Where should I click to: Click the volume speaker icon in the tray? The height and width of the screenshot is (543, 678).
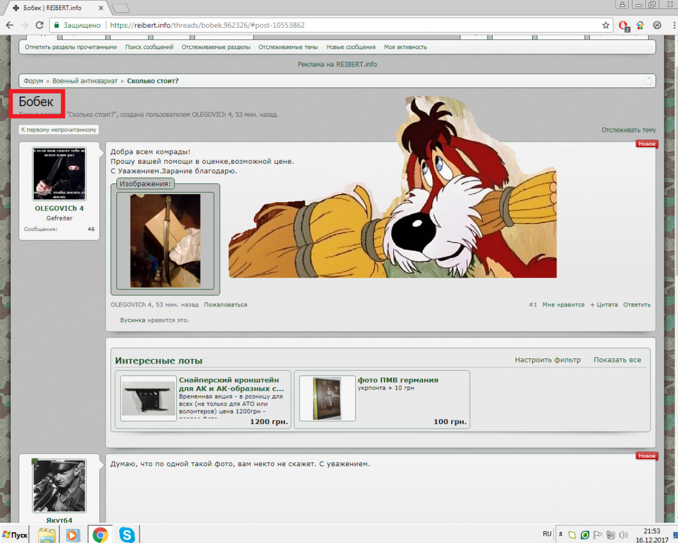(623, 534)
